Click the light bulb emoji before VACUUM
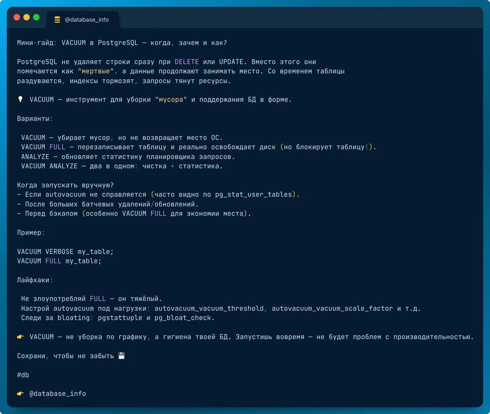490x414 pixels. 21,100
